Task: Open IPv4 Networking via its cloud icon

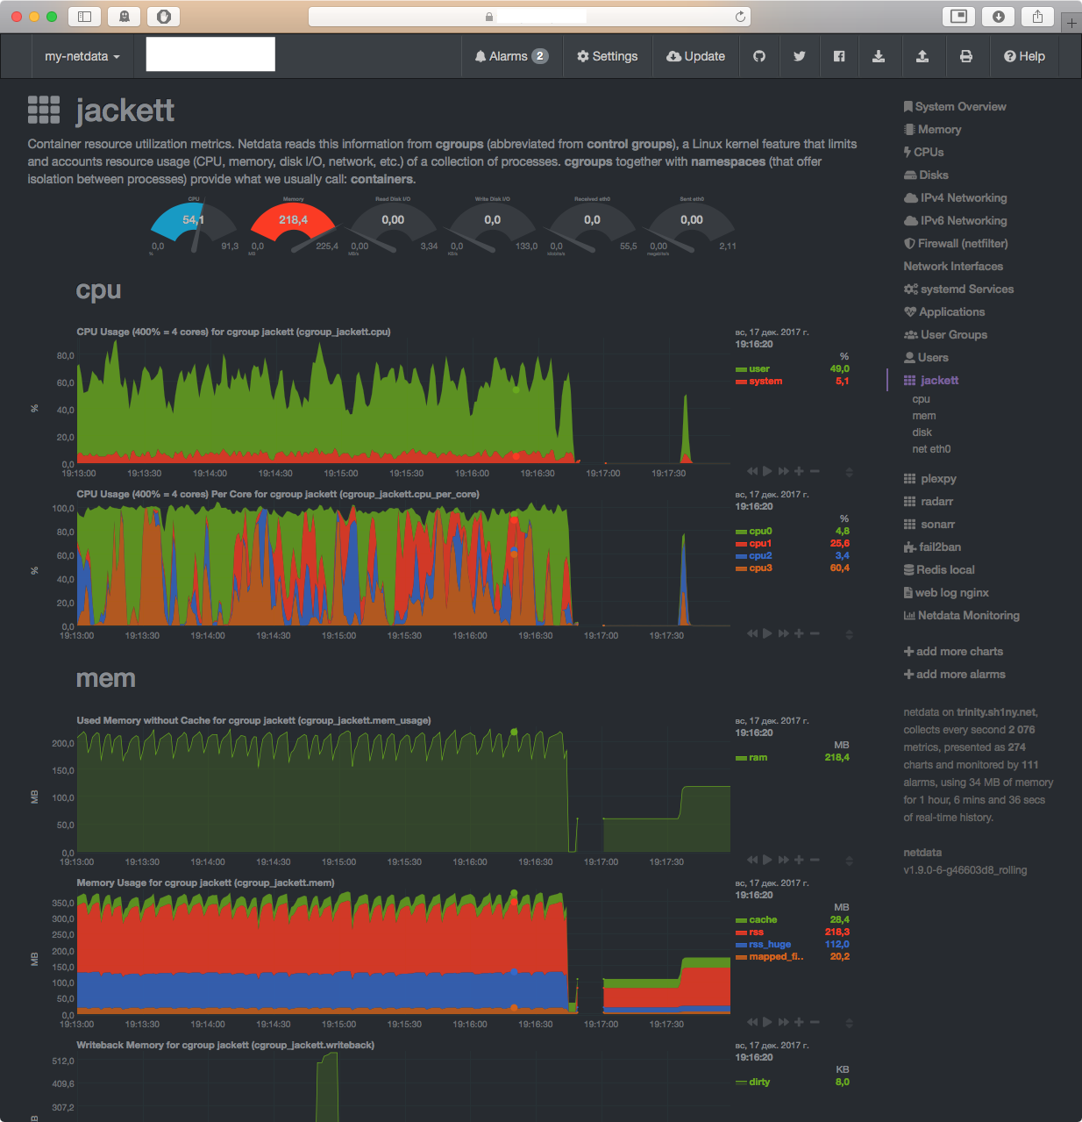Action: click(x=909, y=197)
